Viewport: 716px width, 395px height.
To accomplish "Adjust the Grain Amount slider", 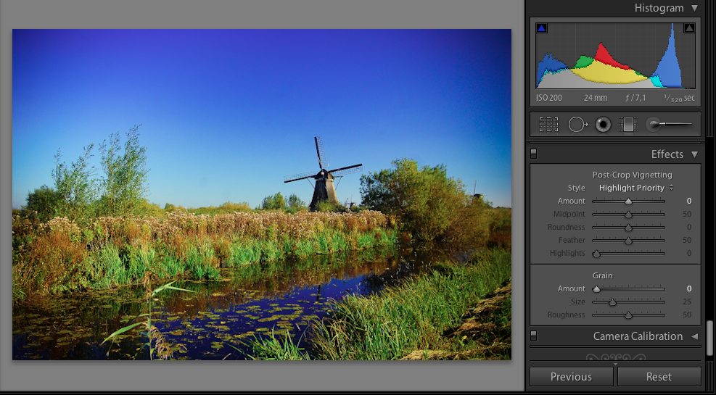I will point(628,288).
